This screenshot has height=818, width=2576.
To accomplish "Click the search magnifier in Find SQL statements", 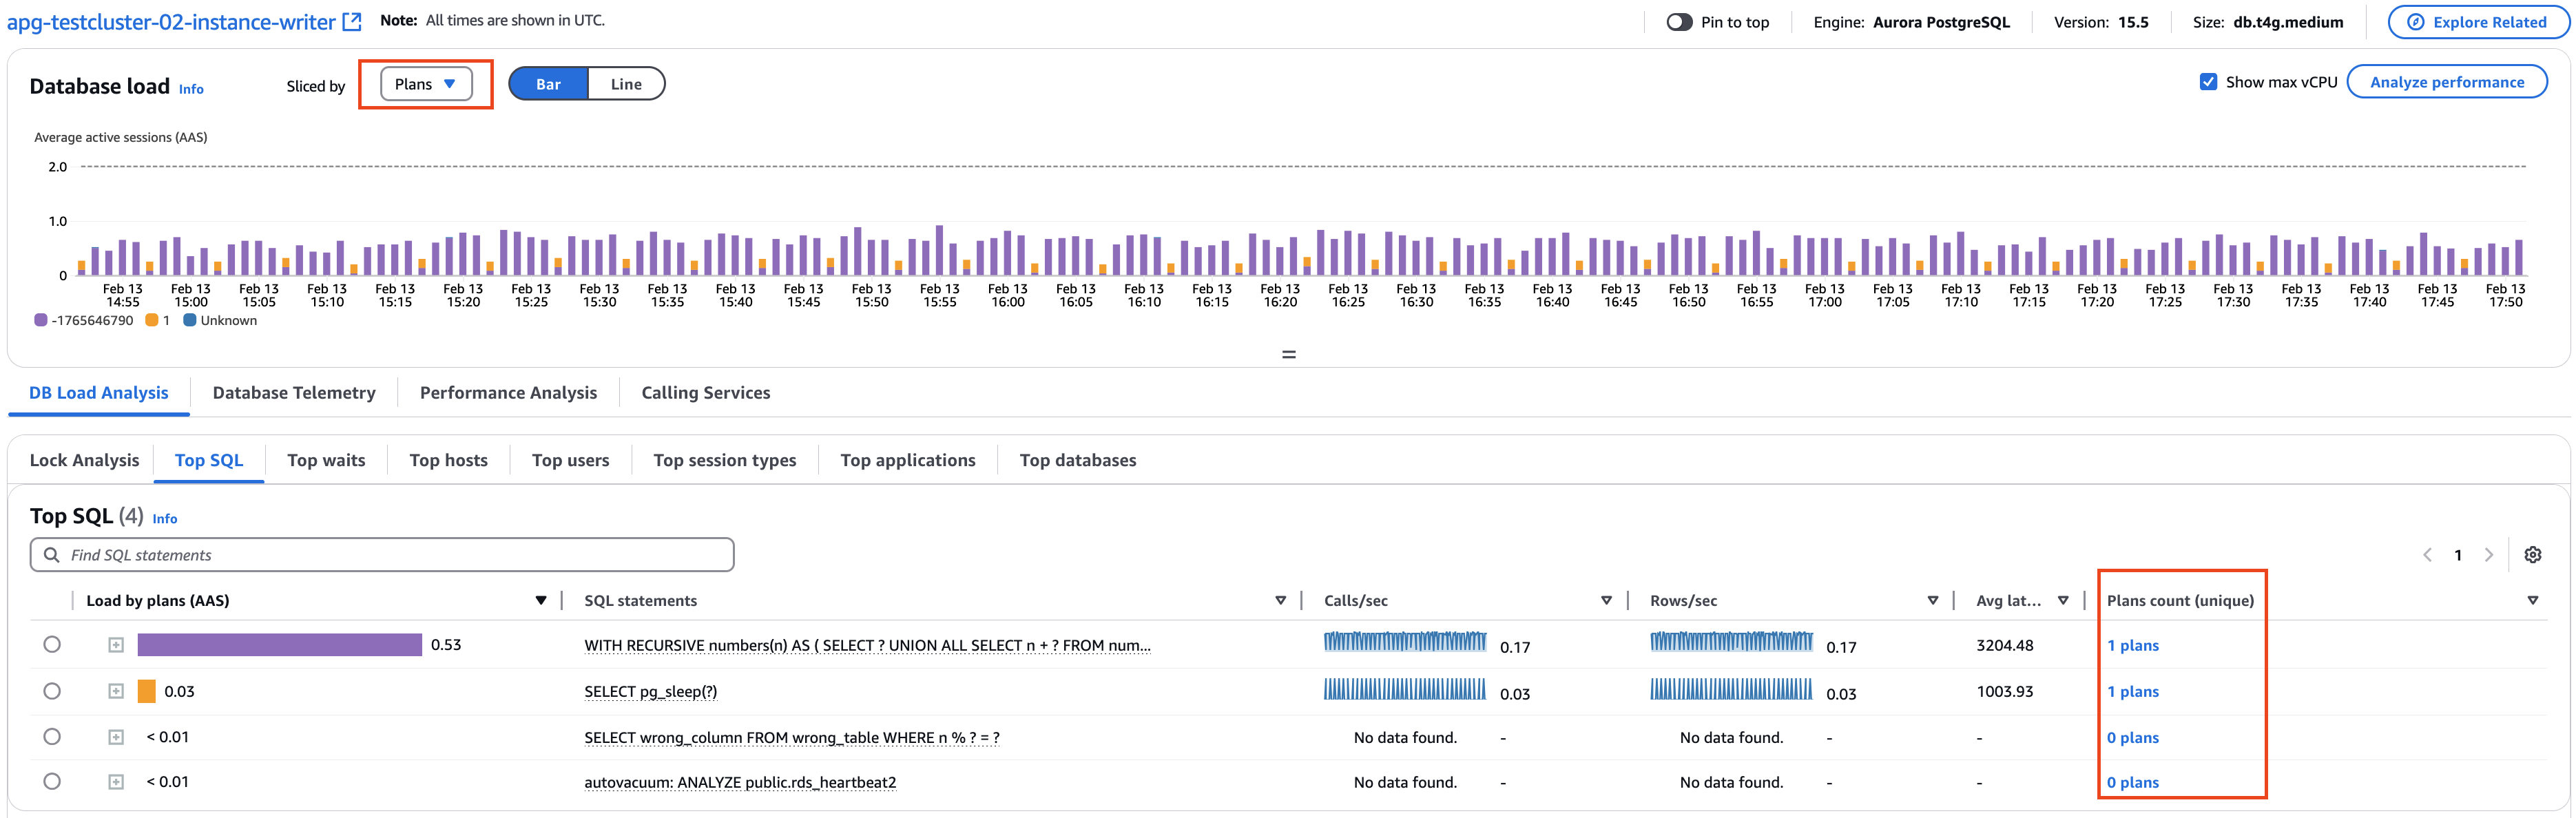I will tap(51, 554).
